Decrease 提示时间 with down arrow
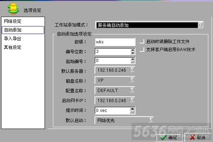 tap(132, 112)
